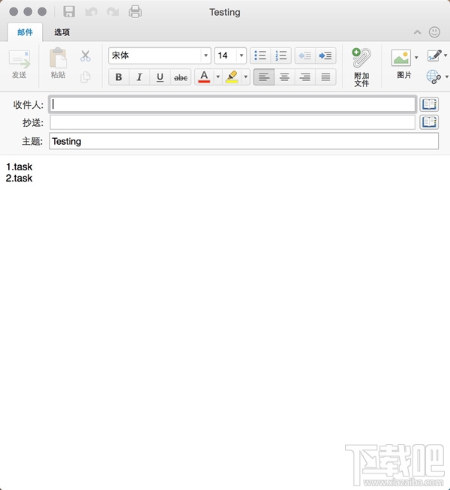Justify the text alignment

tap(325, 77)
